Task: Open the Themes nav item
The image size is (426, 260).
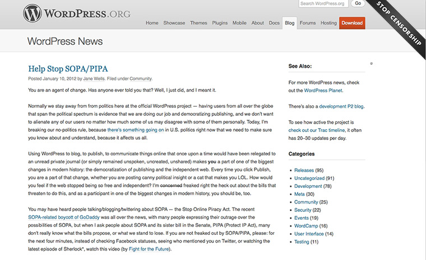Action: 198,23
